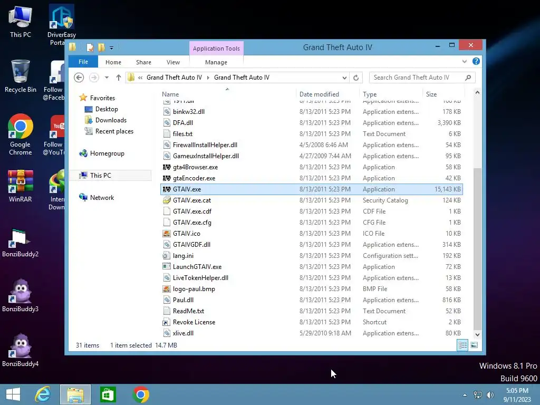This screenshot has width=540, height=405.
Task: Open the WinRAR desktop shortcut
Action: [21, 186]
